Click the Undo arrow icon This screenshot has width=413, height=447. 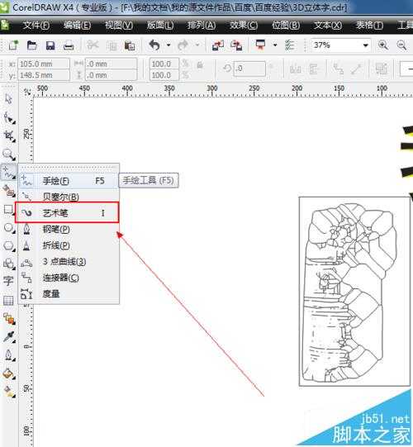[154, 45]
